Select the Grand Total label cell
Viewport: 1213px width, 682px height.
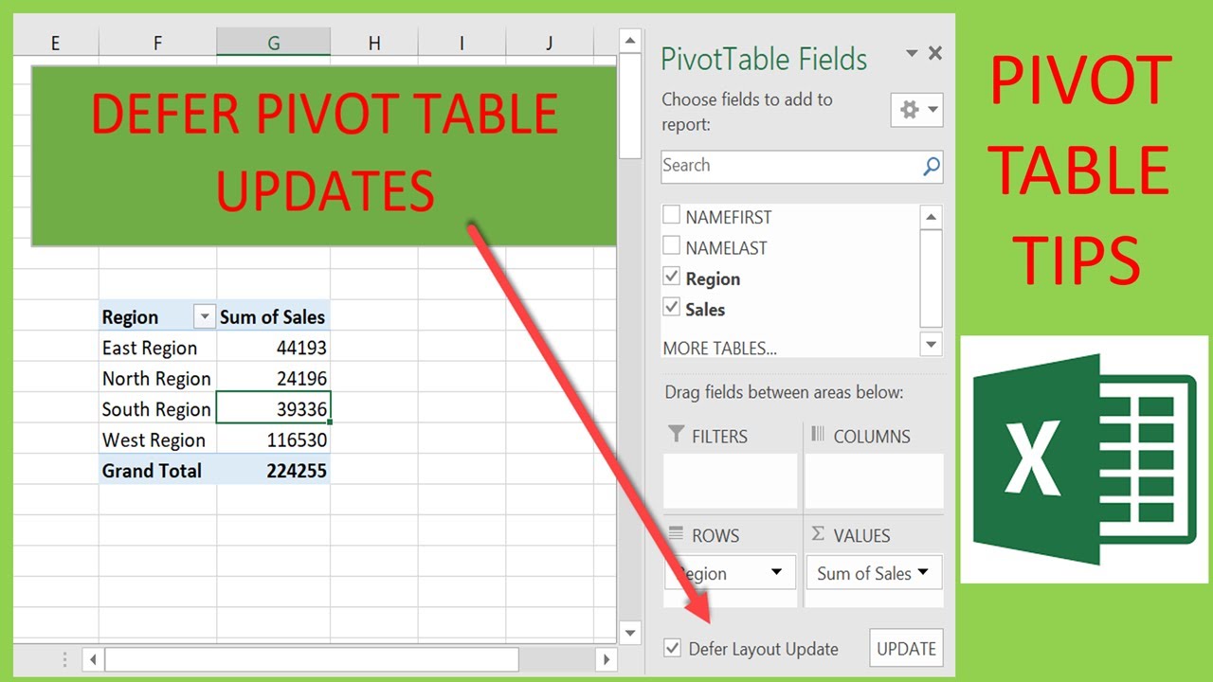[157, 470]
